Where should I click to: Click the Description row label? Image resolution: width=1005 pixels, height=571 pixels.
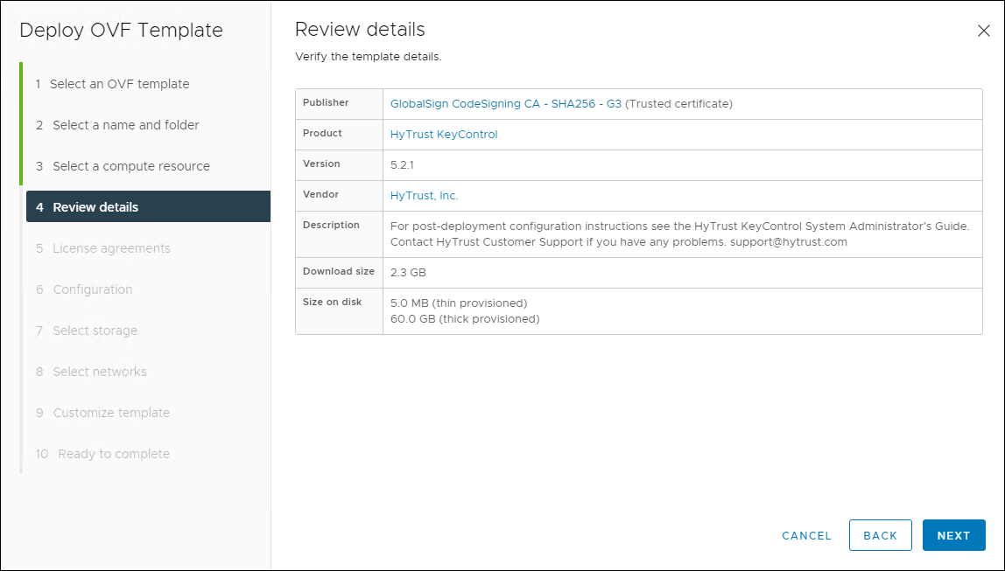tap(331, 226)
